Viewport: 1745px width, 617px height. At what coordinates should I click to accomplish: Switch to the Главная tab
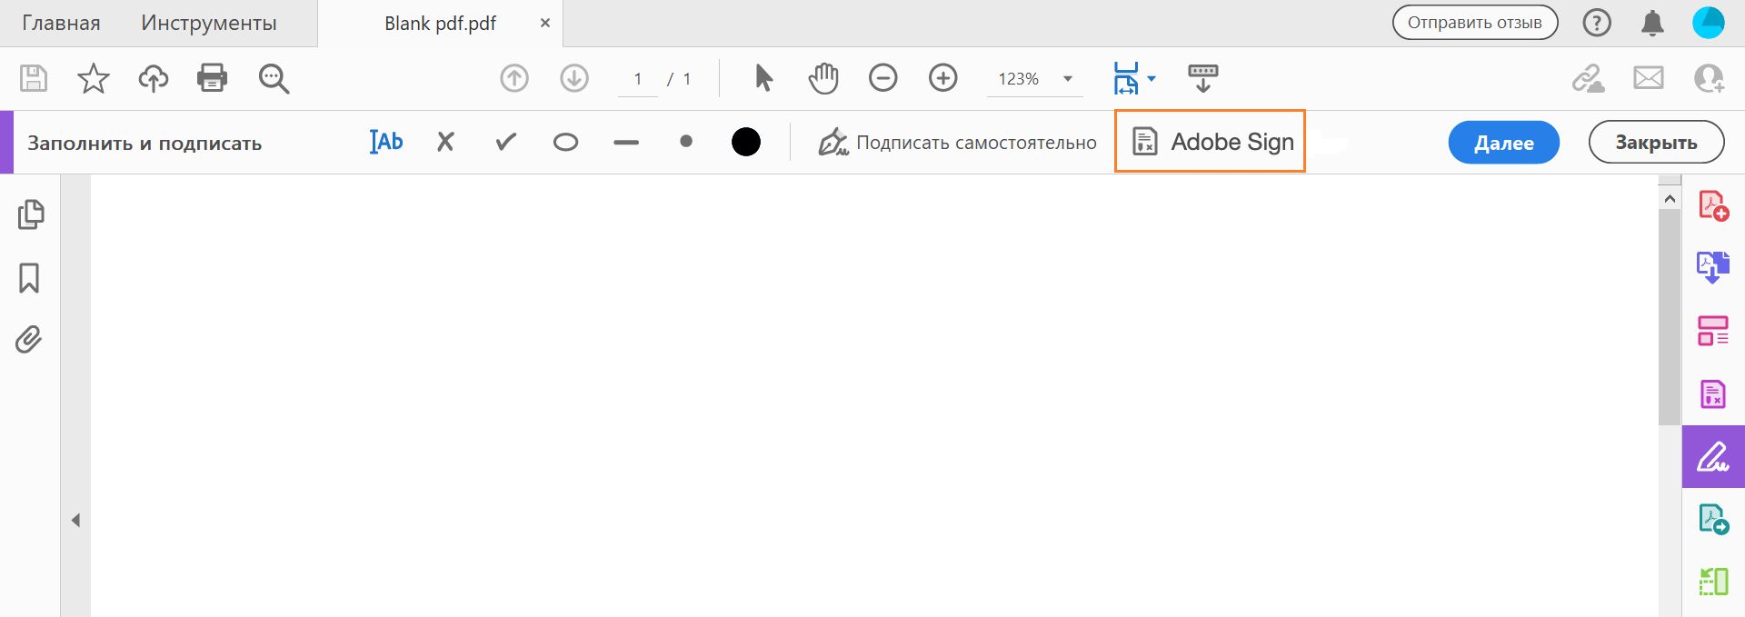[x=61, y=24]
